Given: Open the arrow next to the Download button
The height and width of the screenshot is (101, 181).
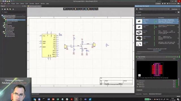Looking at the screenshot, I should [x=179, y=9].
